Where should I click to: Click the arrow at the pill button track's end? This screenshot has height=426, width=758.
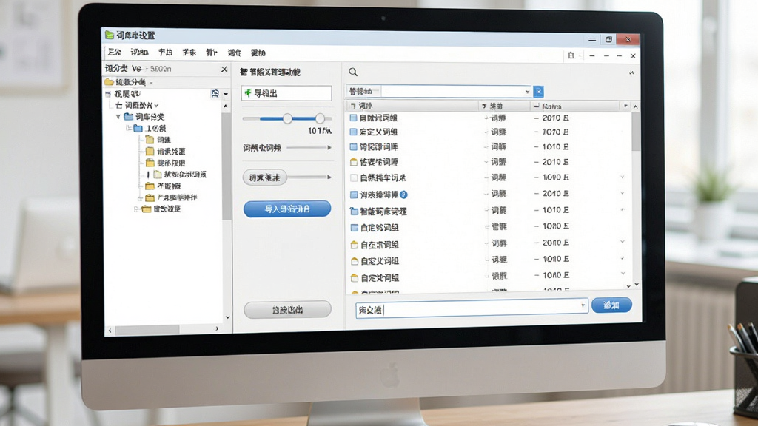click(x=329, y=177)
